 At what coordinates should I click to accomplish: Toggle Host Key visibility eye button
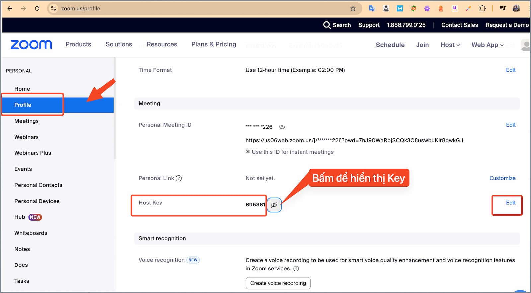tap(274, 205)
